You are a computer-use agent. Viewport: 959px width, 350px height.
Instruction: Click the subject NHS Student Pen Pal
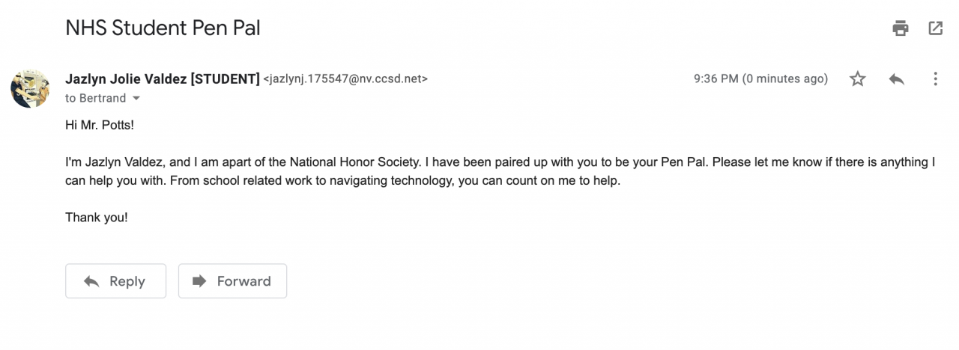pyautogui.click(x=163, y=28)
